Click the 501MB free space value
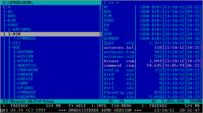Viewport: 203px width, 113px height. tap(196, 101)
